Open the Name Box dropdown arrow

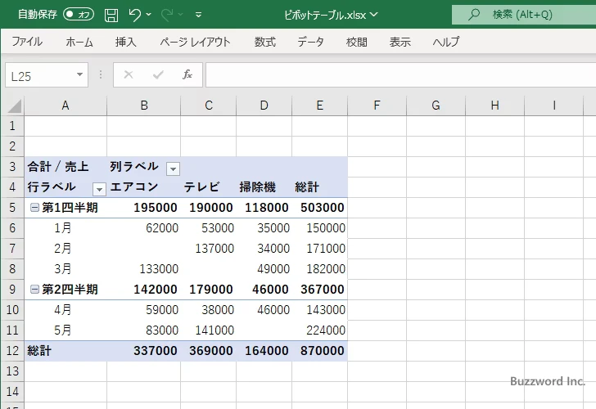pyautogui.click(x=80, y=74)
